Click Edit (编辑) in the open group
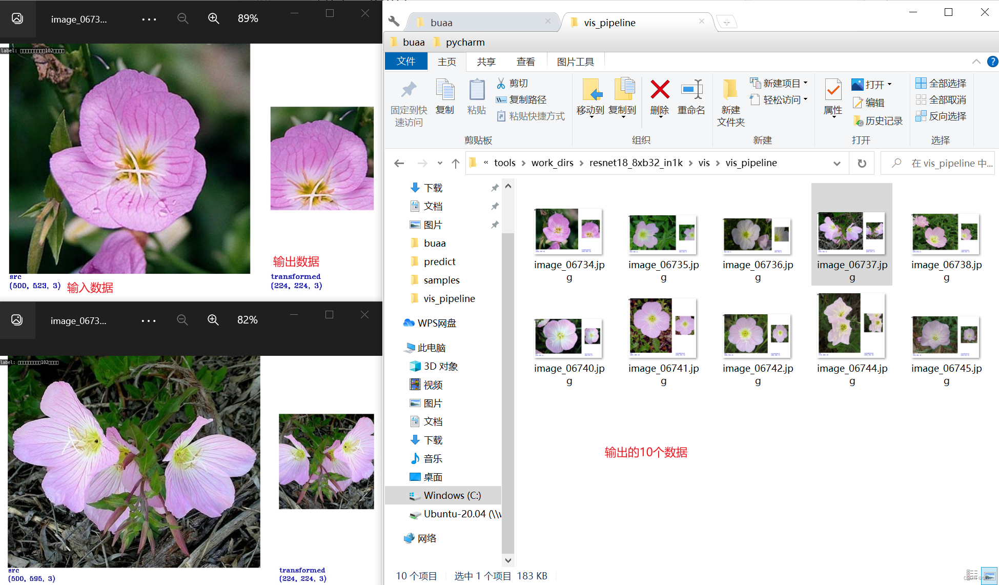The image size is (999, 585). coord(869,103)
